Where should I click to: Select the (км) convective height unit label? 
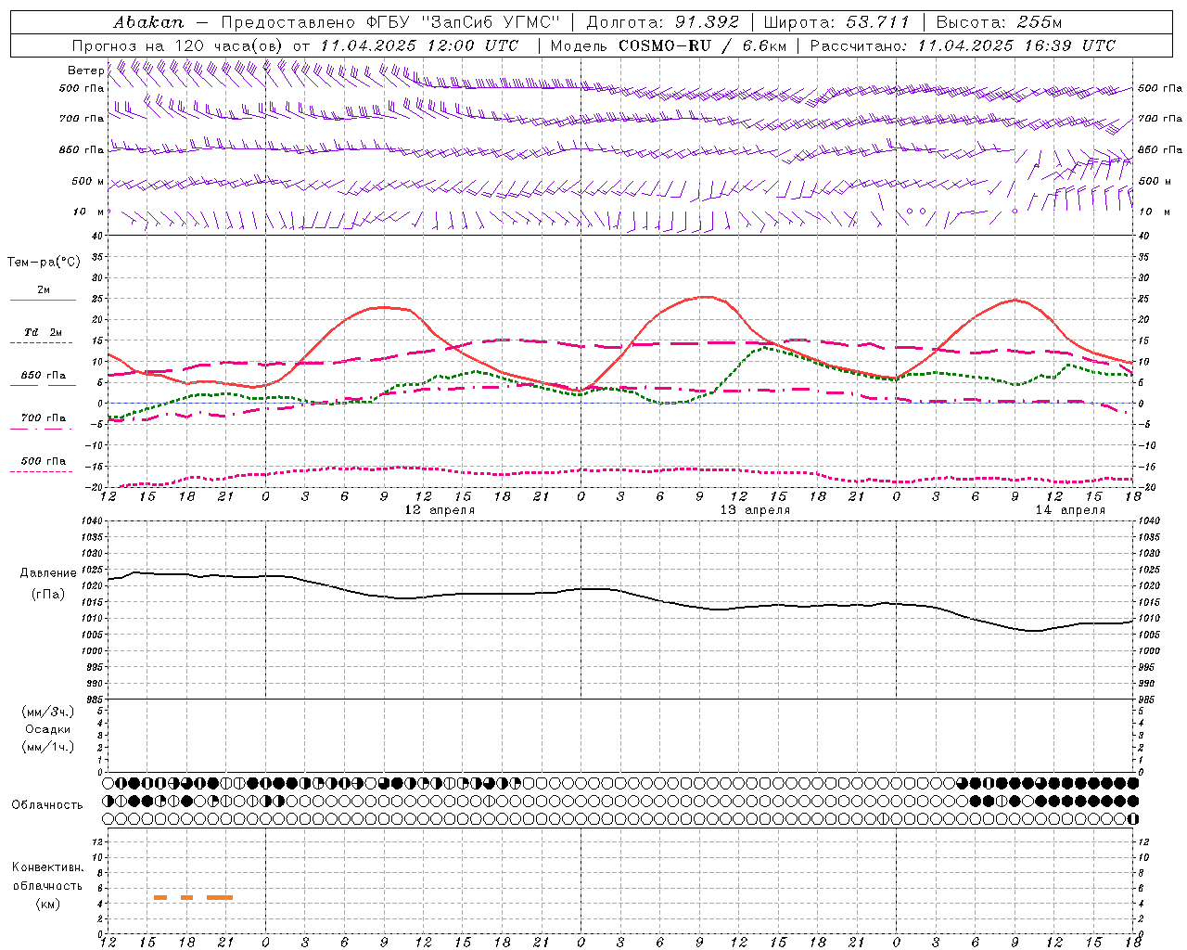[48, 904]
